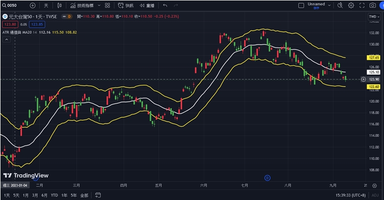Toggle ADJ dividend adjustment
384x200 pixels.
click(375, 195)
